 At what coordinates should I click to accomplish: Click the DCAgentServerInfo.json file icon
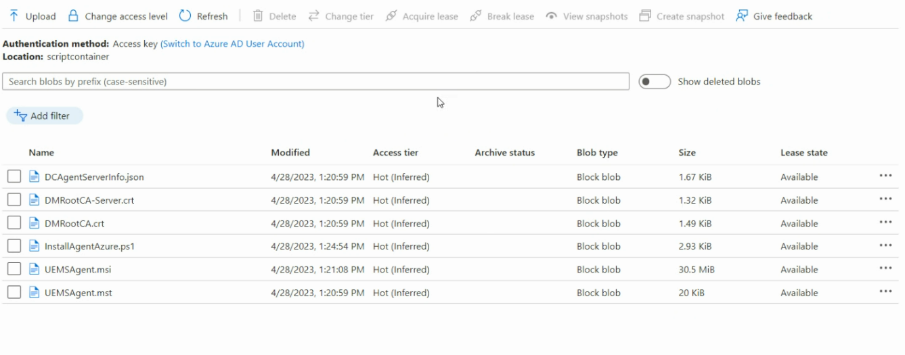[35, 177]
